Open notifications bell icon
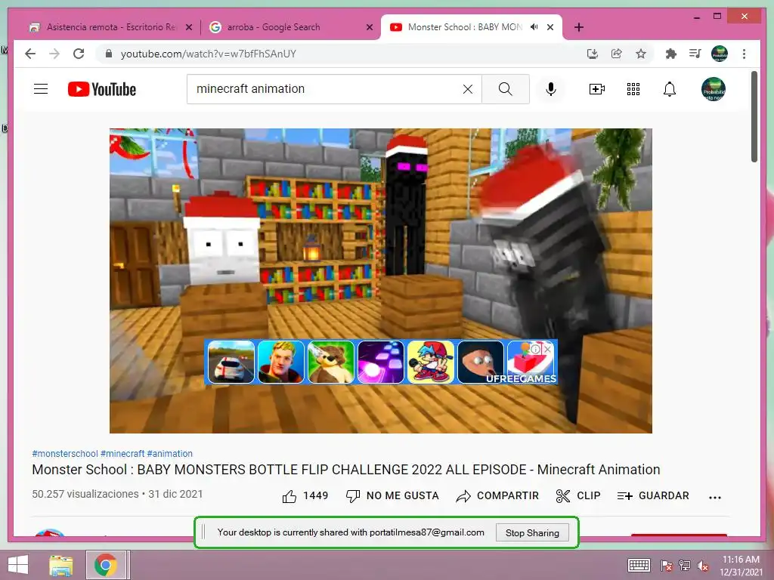The width and height of the screenshot is (774, 580). [670, 89]
